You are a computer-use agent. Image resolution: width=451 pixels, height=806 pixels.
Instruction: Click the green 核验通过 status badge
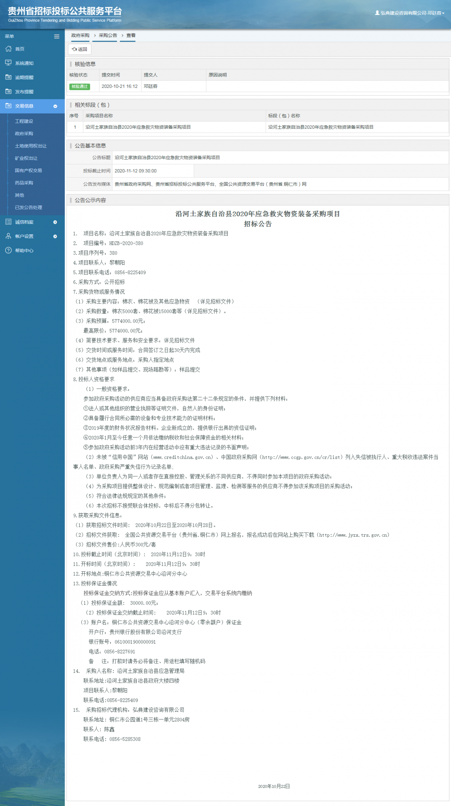80,87
